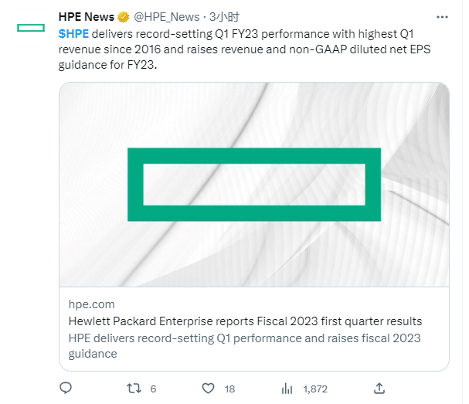Viewport: 469px width, 404px height.
Task: Click the like count 18
Action: click(x=229, y=389)
